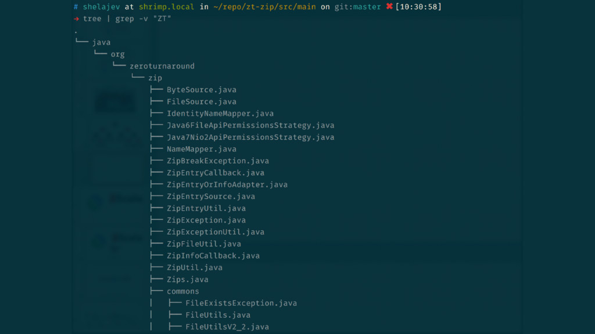595x334 pixels.
Task: Select FileUtils.java under commons
Action: point(218,315)
